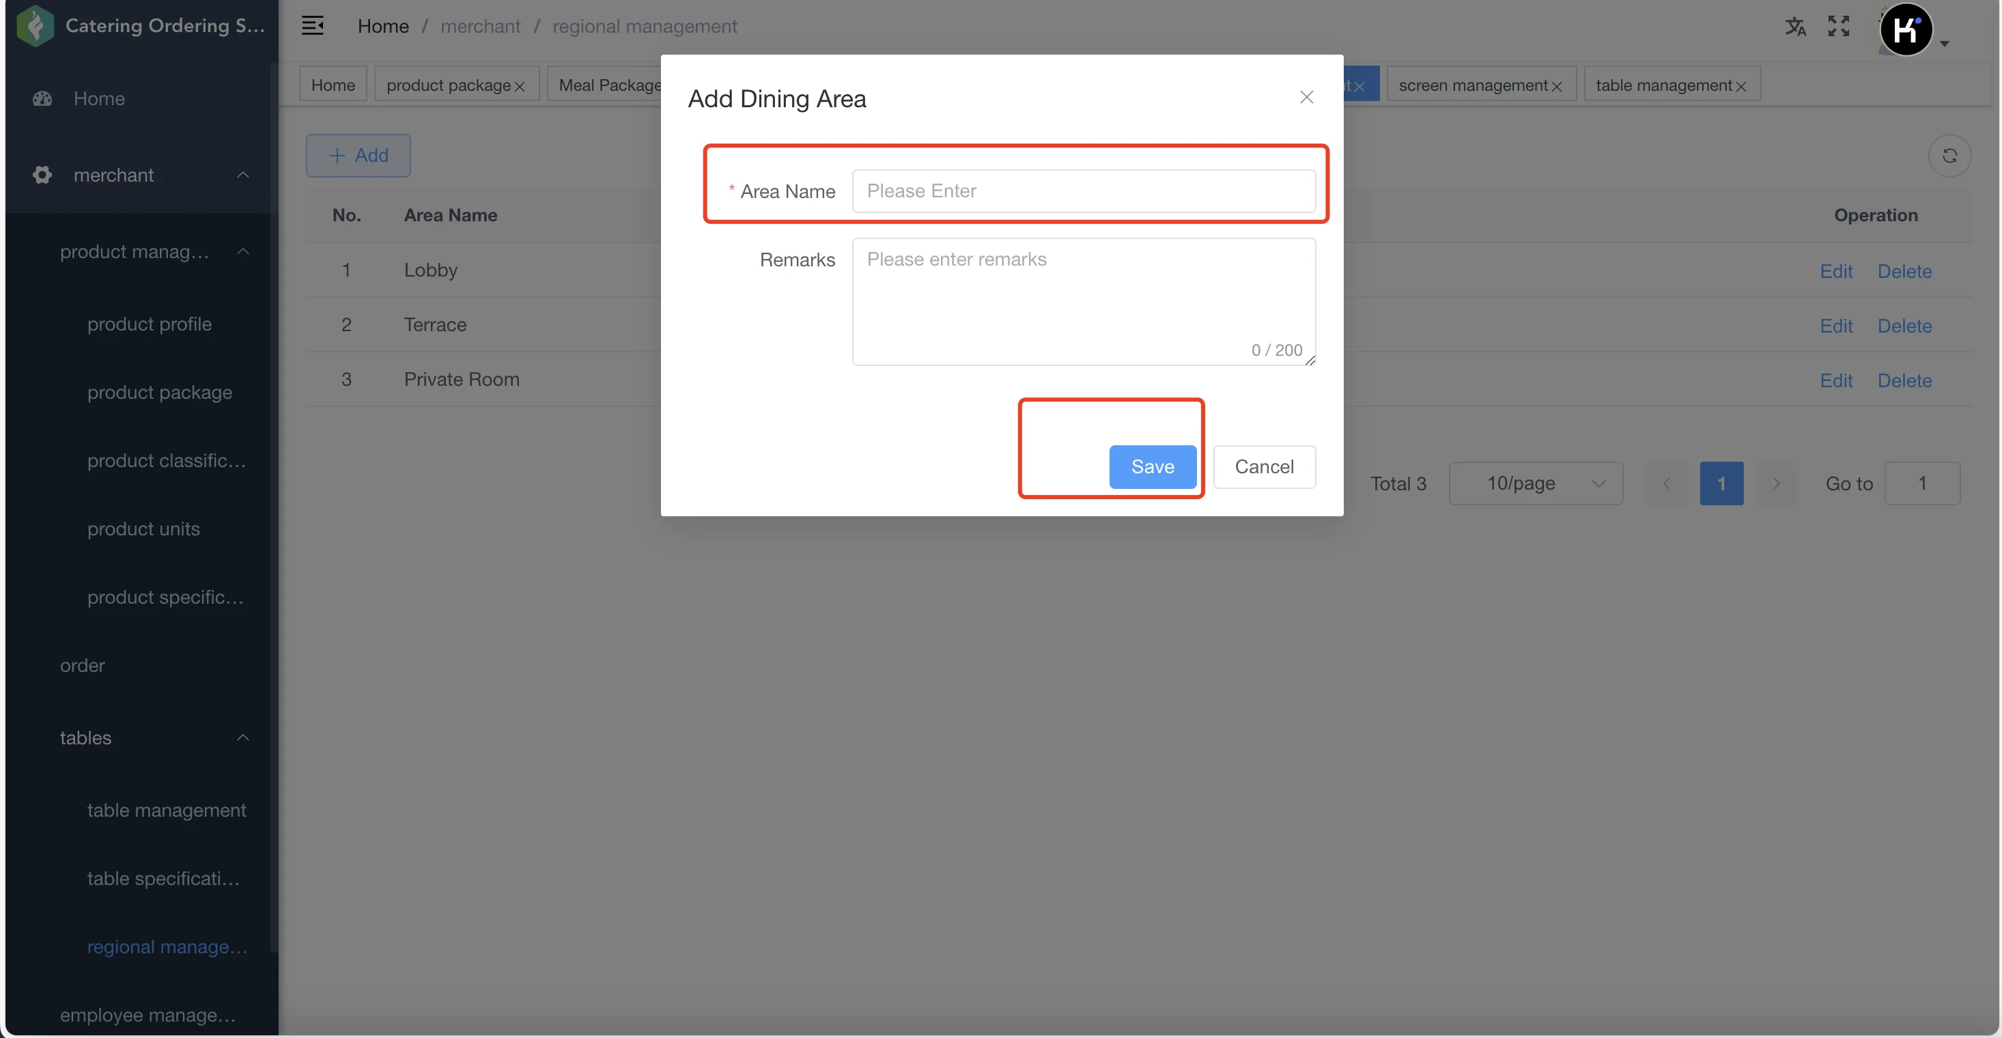Switch to the Home tab
Image resolution: width=2002 pixels, height=1038 pixels.
333,85
